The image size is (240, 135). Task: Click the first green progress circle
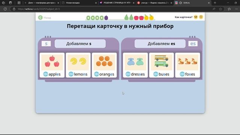(88, 18)
